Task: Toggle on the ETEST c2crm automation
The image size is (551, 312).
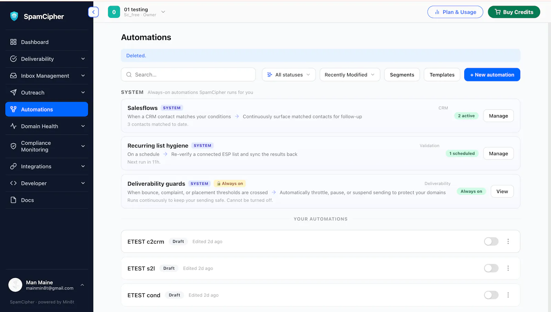Action: [x=491, y=241]
